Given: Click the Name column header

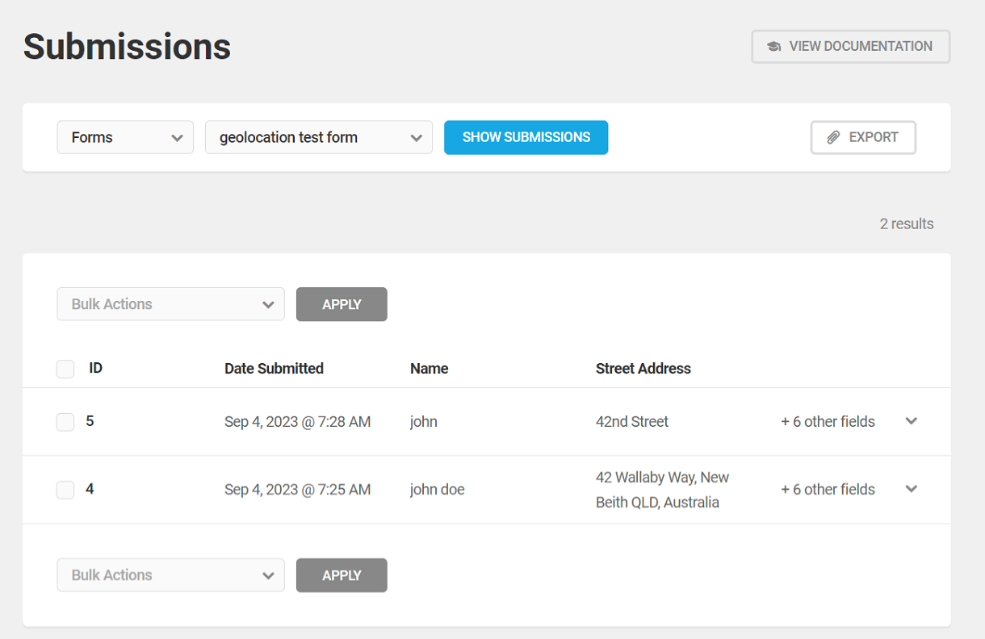Looking at the screenshot, I should [x=429, y=369].
